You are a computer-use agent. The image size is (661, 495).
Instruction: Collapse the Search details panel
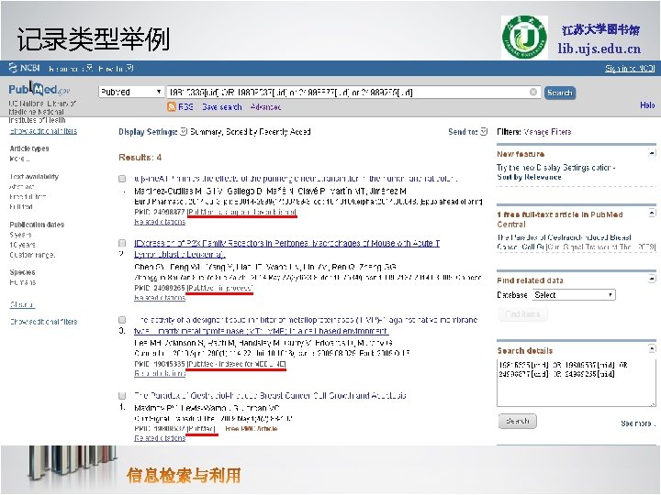click(x=652, y=348)
